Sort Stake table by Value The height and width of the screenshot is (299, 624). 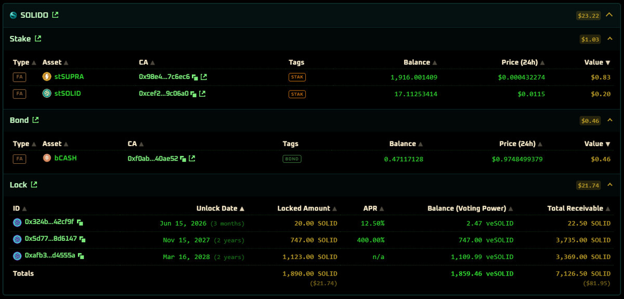click(x=597, y=62)
